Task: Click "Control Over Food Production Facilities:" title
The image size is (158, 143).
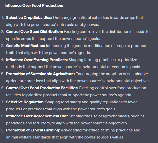Action: (x=42, y=88)
